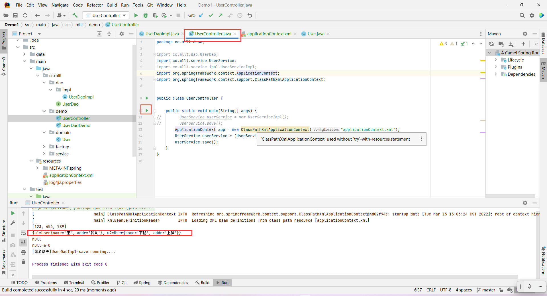
Task: Start debugging with the bug icon
Action: pos(146,15)
